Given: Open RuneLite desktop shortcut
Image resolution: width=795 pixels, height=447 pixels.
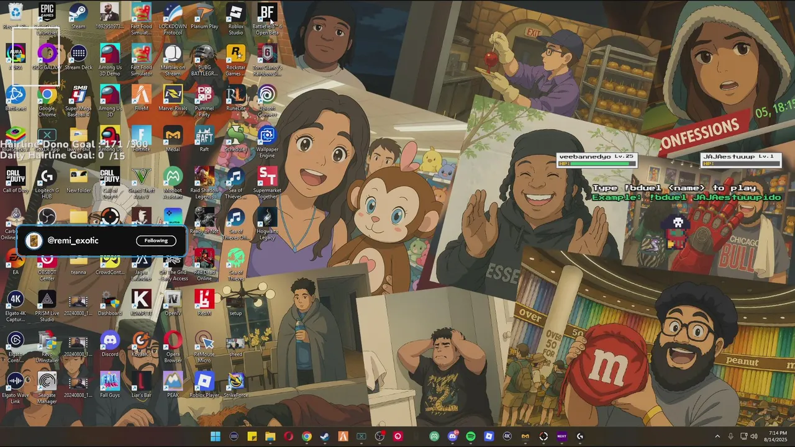Looking at the screenshot, I should [236, 98].
